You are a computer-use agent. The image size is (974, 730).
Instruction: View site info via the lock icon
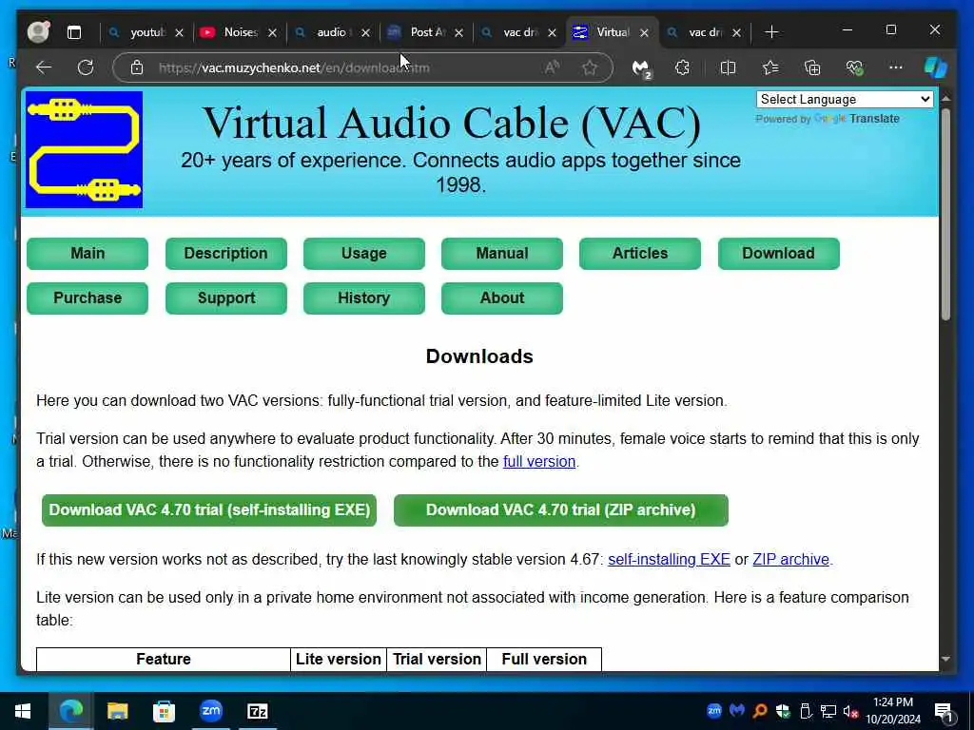[137, 67]
